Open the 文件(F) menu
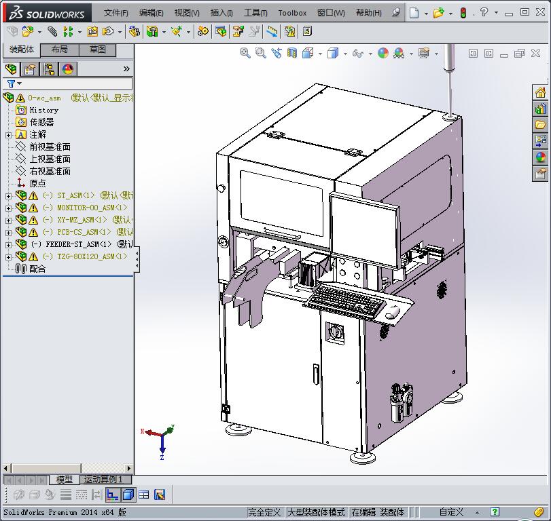Viewport: 551px width, 521px height. (116, 13)
